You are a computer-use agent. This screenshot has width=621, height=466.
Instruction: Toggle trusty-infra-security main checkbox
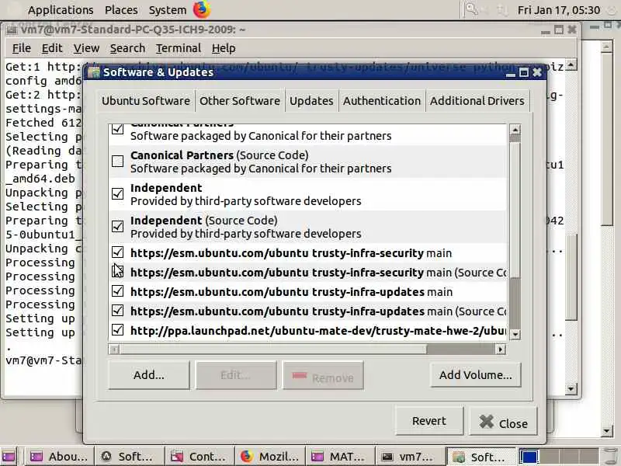tap(118, 252)
